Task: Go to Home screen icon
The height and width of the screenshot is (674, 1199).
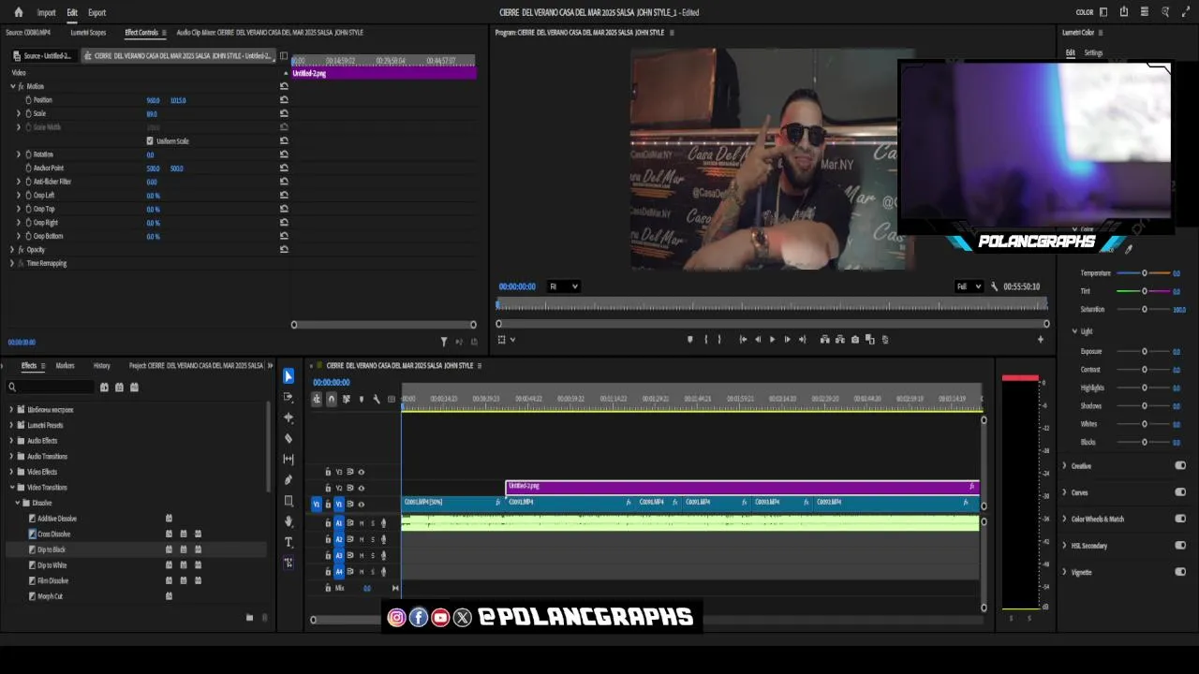Action: point(18,12)
